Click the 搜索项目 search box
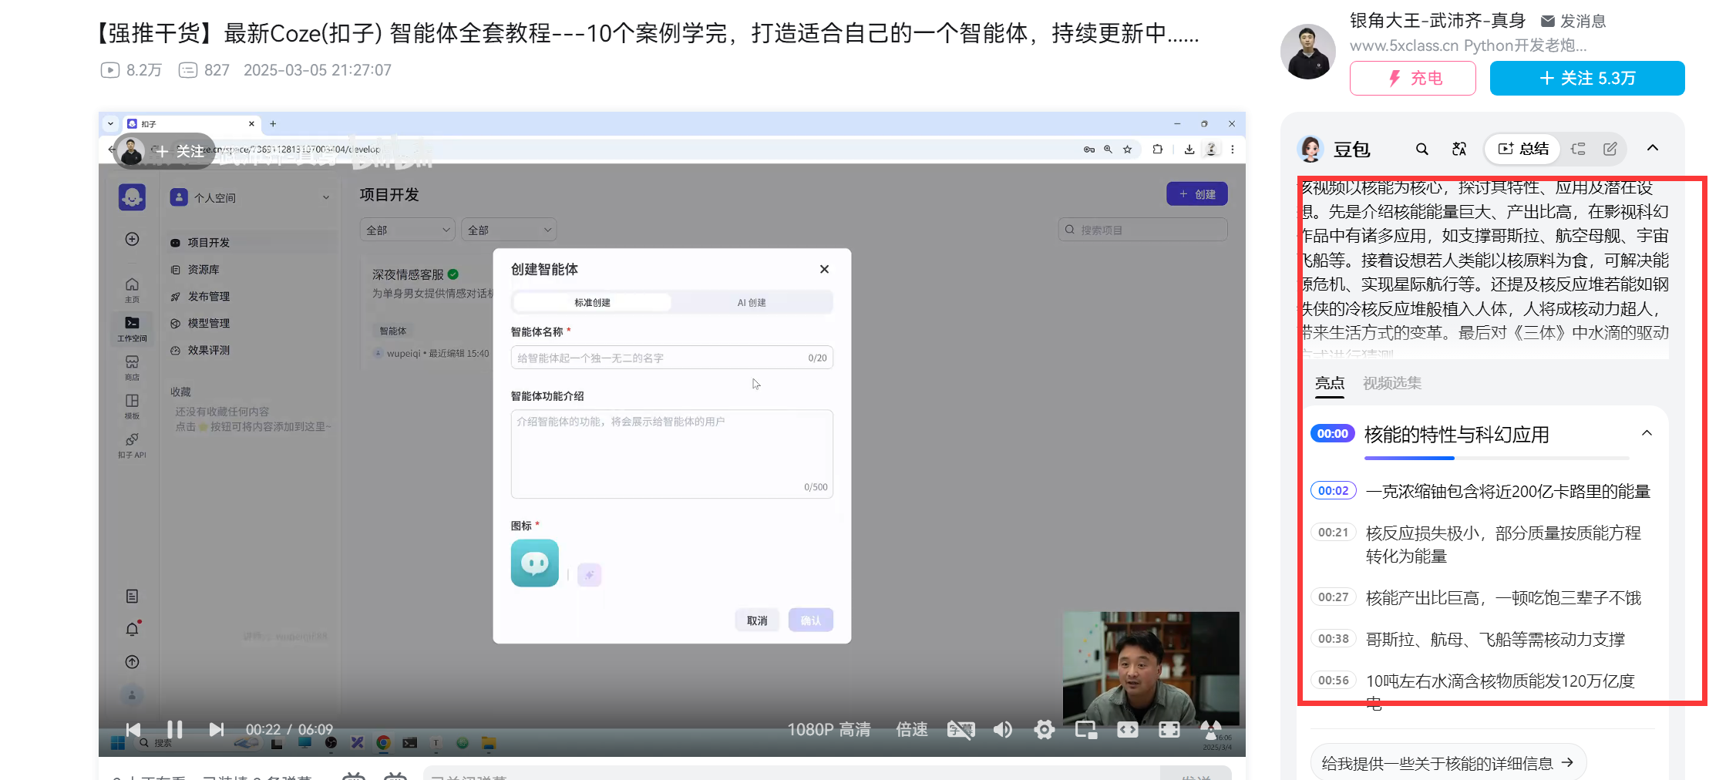This screenshot has height=780, width=1736. (1142, 230)
